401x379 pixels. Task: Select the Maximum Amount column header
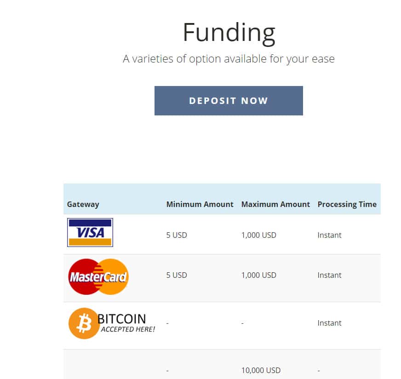(275, 204)
